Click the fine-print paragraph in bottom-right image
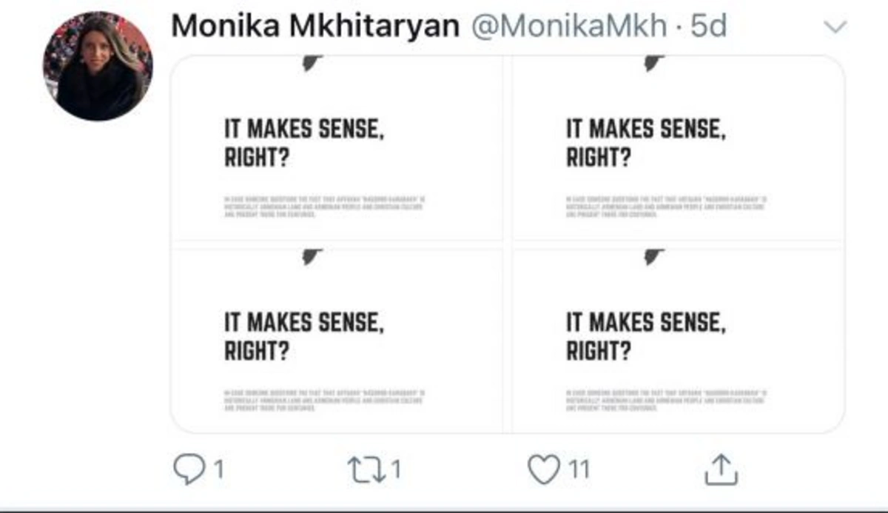 pyautogui.click(x=666, y=400)
